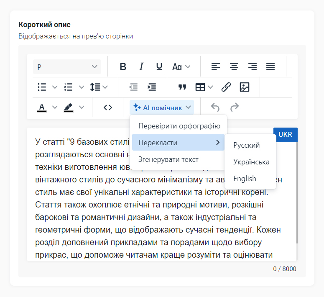The image size is (324, 297).
Task: Insert a blockquote
Action: pyautogui.click(x=182, y=87)
